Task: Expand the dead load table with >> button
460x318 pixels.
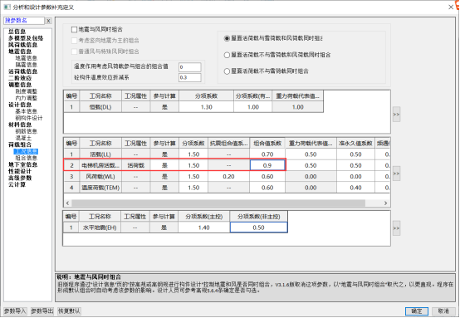Action: 396,114
